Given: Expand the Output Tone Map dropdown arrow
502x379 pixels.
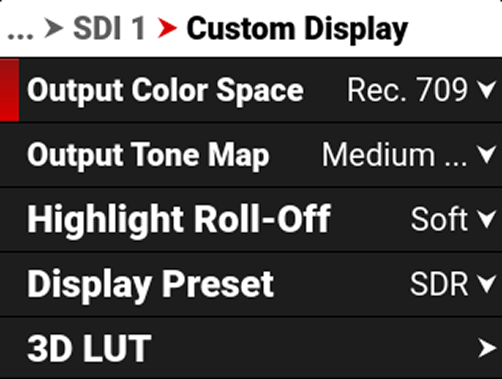Looking at the screenshot, I should (x=487, y=155).
